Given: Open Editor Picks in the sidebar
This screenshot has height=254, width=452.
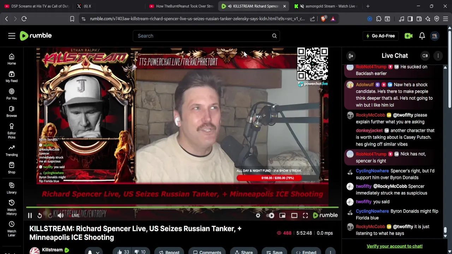Looking at the screenshot, I should coord(12,131).
